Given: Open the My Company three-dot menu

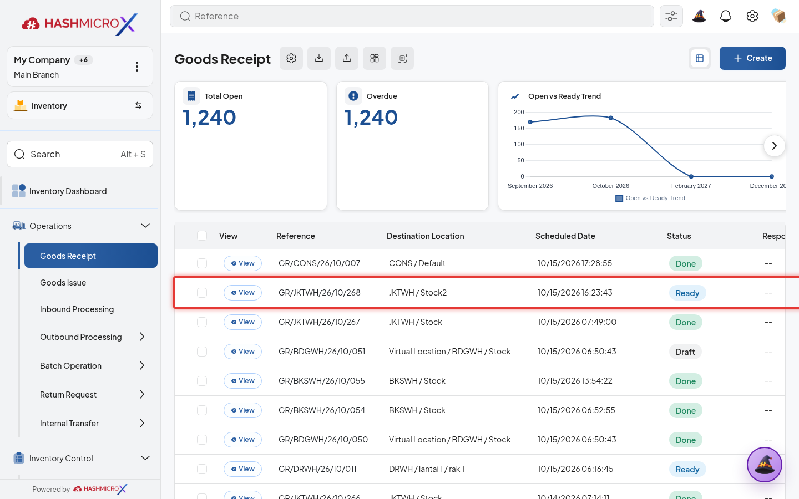Looking at the screenshot, I should [137, 67].
